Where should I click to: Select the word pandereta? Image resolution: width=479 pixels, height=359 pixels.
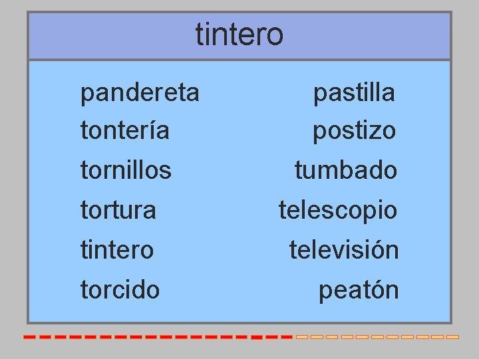coord(140,93)
